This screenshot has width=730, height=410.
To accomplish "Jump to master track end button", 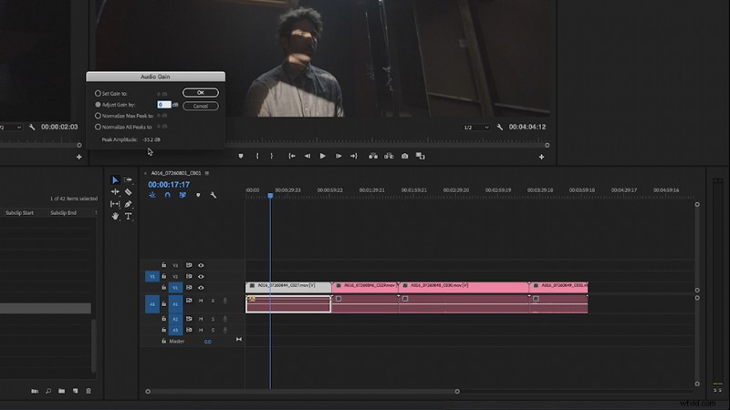I will pyautogui.click(x=239, y=339).
